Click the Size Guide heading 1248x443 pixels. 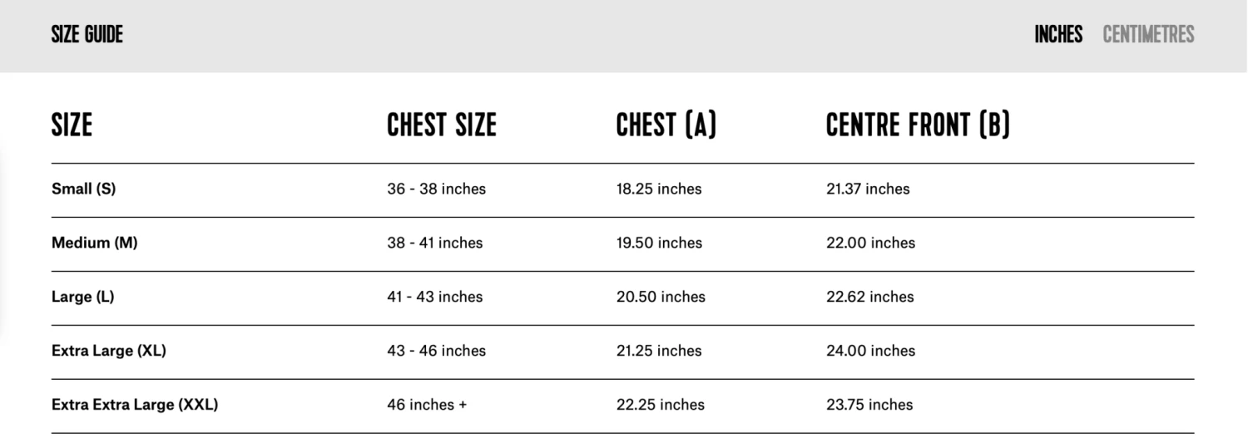pos(87,34)
